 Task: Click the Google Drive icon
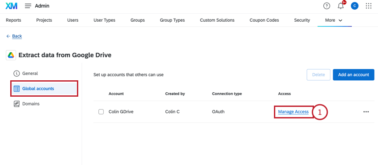pyautogui.click(x=11, y=55)
